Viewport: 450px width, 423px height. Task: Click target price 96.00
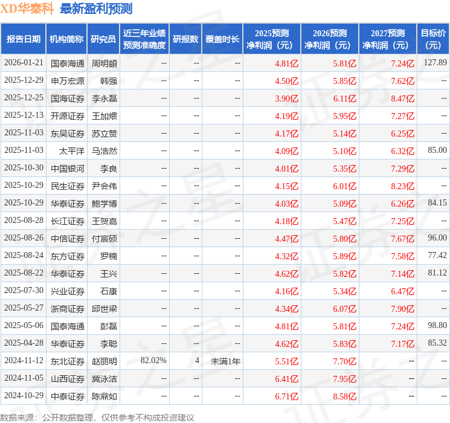[x=437, y=237]
